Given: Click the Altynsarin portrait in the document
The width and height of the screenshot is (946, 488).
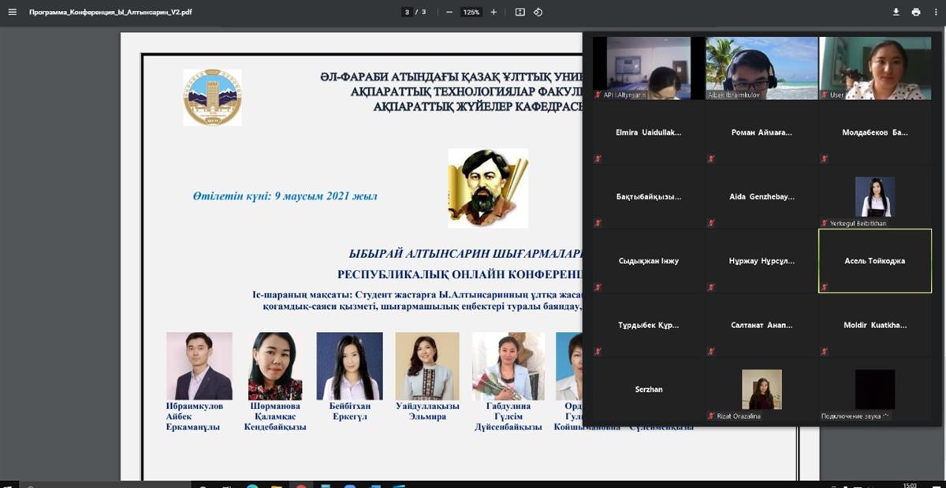Looking at the screenshot, I should 488,188.
